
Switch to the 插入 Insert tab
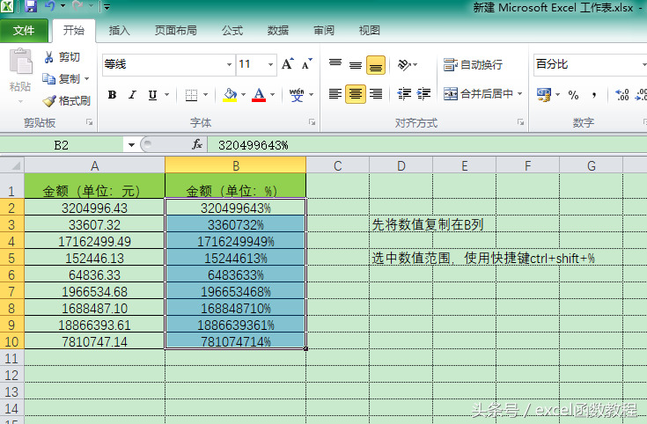pyautogui.click(x=119, y=31)
